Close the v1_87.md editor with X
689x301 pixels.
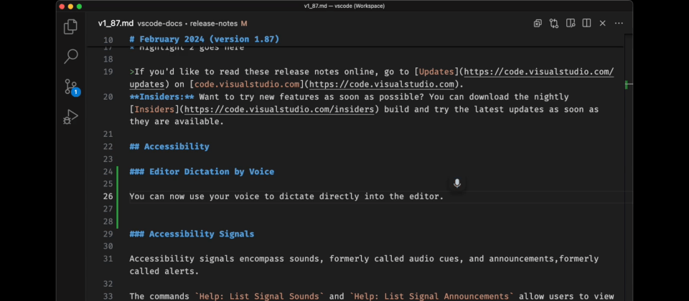(x=603, y=23)
